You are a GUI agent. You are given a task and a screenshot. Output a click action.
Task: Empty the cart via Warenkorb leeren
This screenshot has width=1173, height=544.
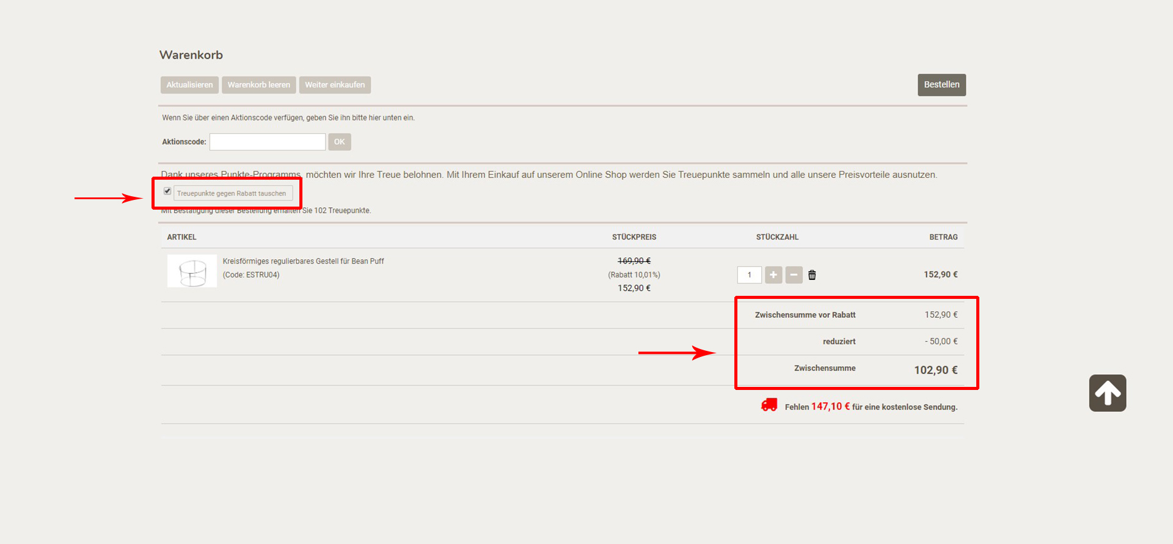259,85
